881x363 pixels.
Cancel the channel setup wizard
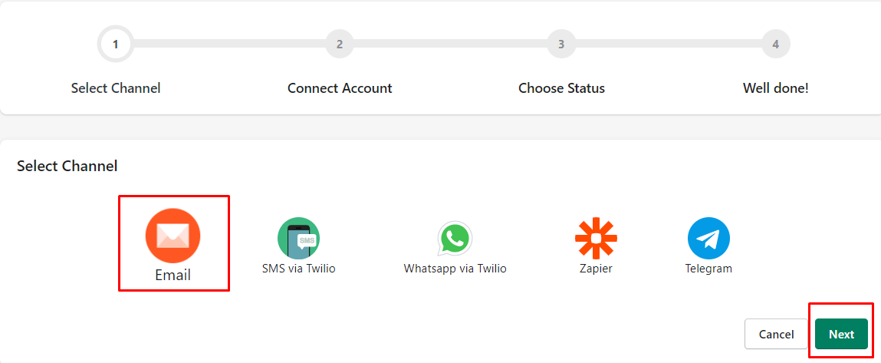tap(776, 335)
